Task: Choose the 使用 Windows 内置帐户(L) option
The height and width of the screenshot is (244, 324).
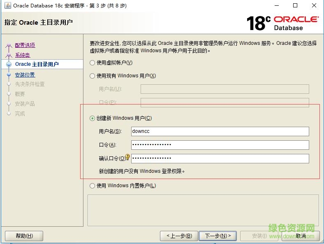Action: click(x=92, y=186)
